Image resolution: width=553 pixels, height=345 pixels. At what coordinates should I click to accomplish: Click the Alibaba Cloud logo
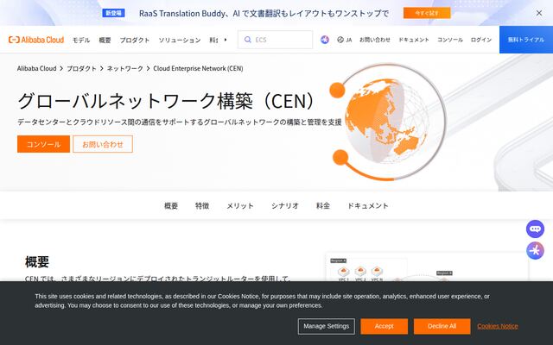coord(36,40)
